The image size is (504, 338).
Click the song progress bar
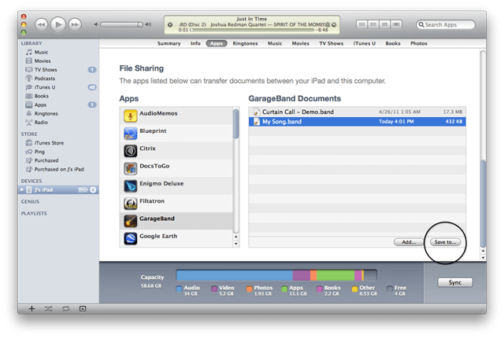coord(252,30)
